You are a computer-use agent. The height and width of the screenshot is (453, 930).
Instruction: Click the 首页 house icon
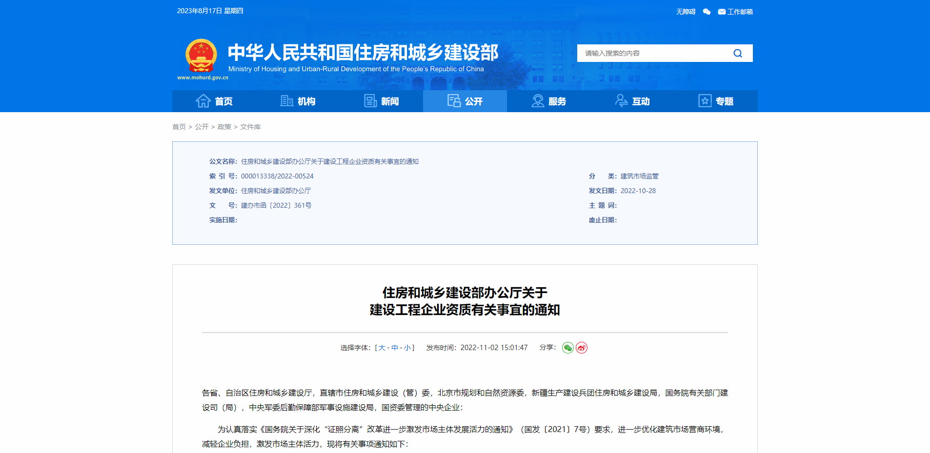coord(203,101)
